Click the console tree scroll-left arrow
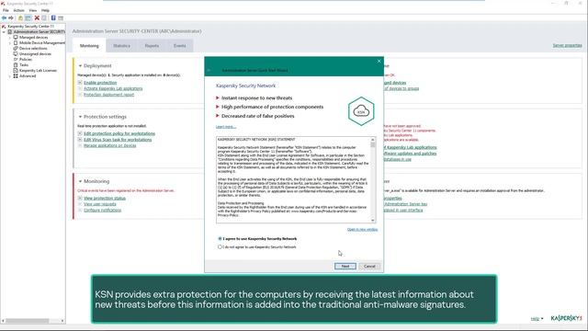Image resolution: width=588 pixels, height=331 pixels. (3, 321)
